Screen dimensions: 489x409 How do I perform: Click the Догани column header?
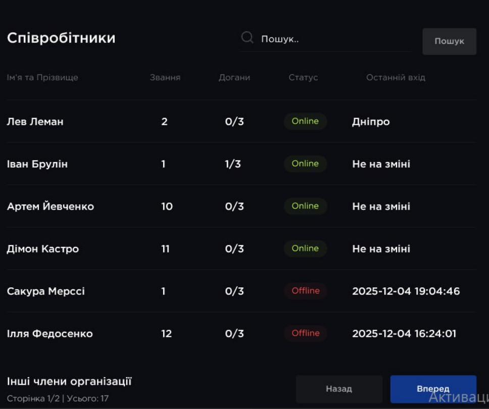click(234, 77)
